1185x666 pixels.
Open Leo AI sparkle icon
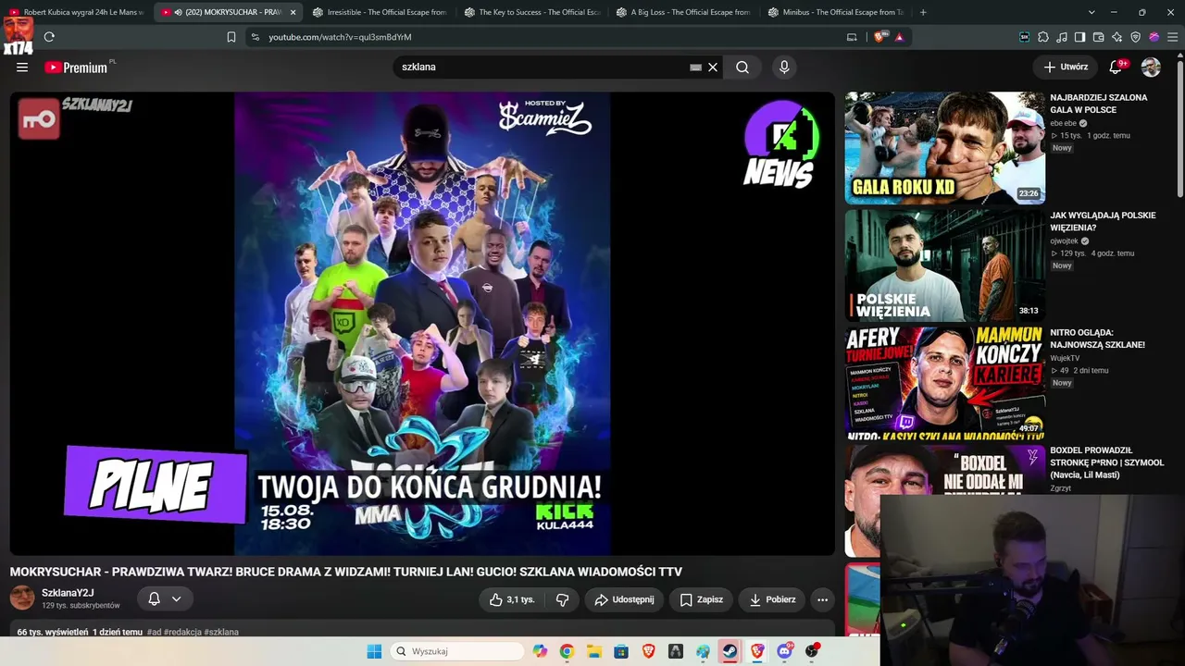pos(1117,37)
